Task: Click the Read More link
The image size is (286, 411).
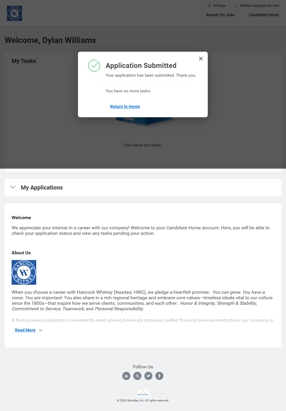Action: [x=25, y=330]
